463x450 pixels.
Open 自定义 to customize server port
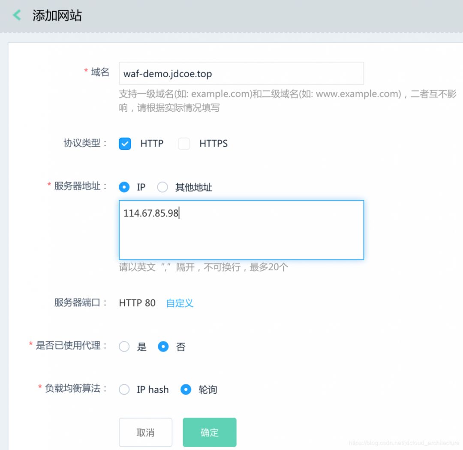click(179, 303)
